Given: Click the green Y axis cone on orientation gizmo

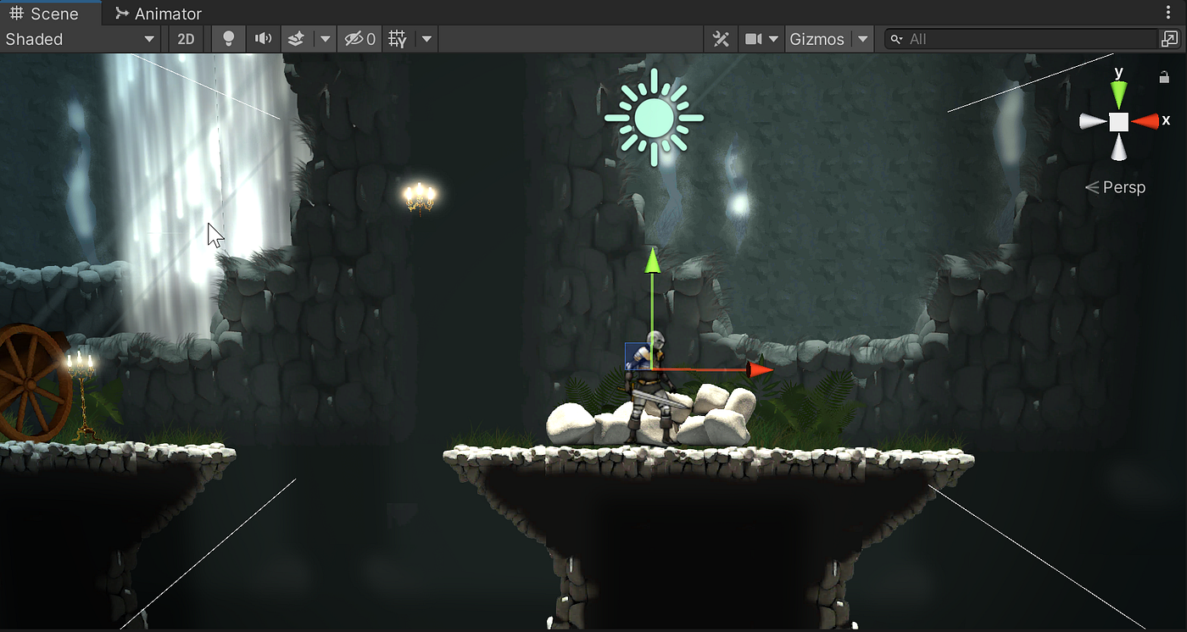Looking at the screenshot, I should (x=1119, y=94).
